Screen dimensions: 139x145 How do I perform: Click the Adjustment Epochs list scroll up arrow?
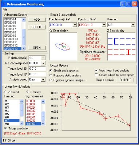[24, 20]
